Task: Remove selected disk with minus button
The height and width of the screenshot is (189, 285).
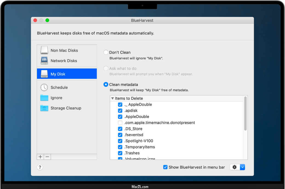Action: coord(47,157)
